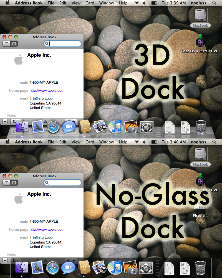Open Address Book app menu at 3:40 AM

[29, 142]
